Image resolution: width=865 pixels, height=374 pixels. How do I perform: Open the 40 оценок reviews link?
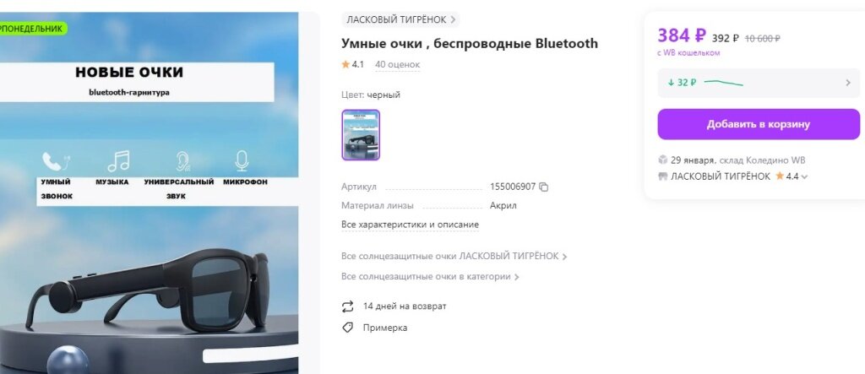coord(397,64)
